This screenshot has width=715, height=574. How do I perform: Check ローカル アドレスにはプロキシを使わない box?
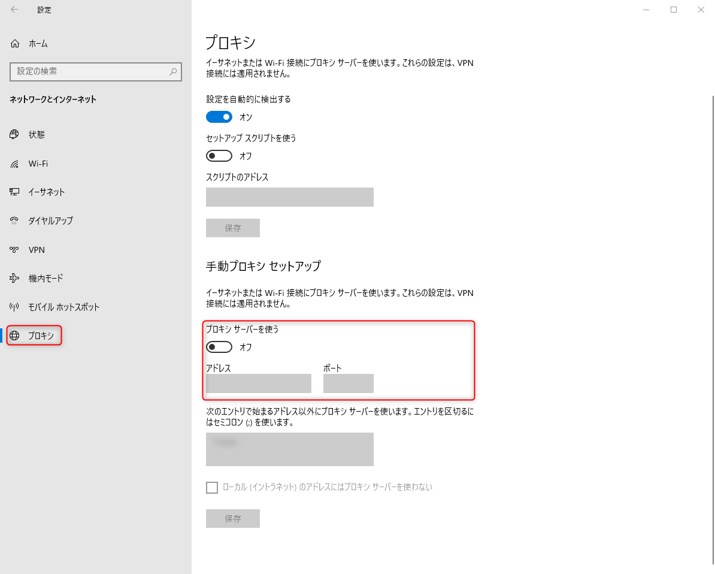pos(212,488)
